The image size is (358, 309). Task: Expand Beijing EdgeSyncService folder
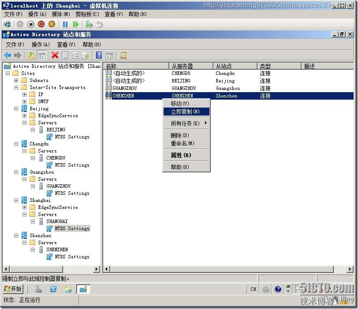point(24,115)
